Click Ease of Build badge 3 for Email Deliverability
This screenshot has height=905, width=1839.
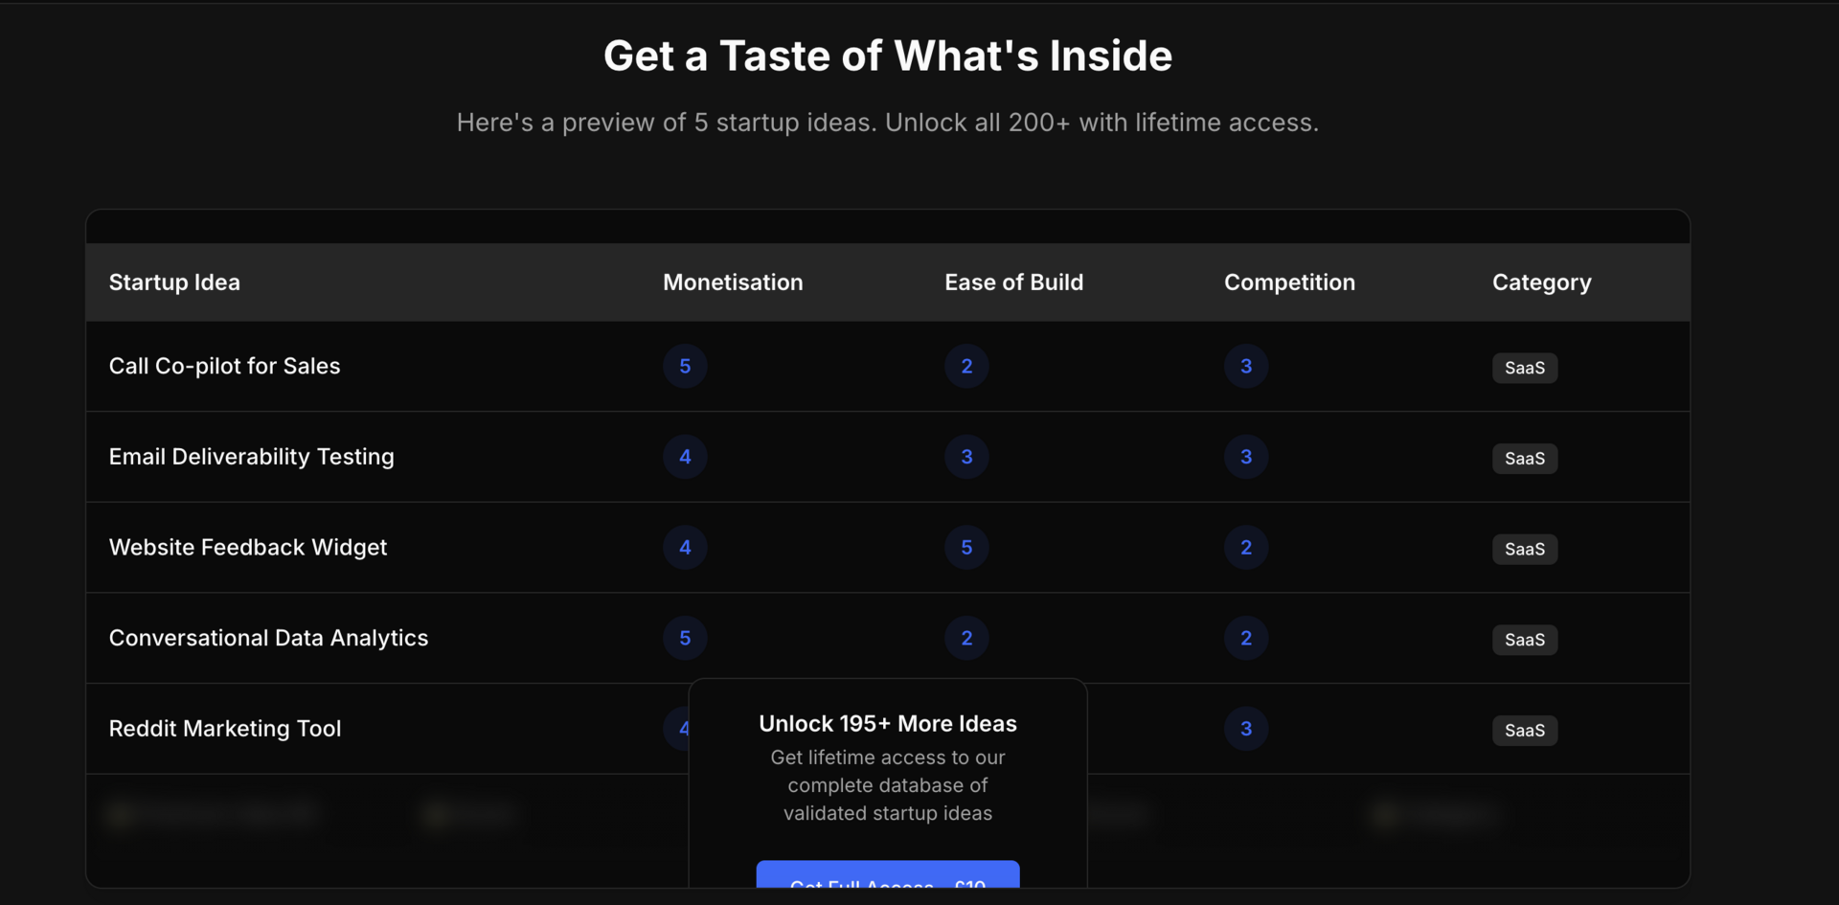(966, 457)
